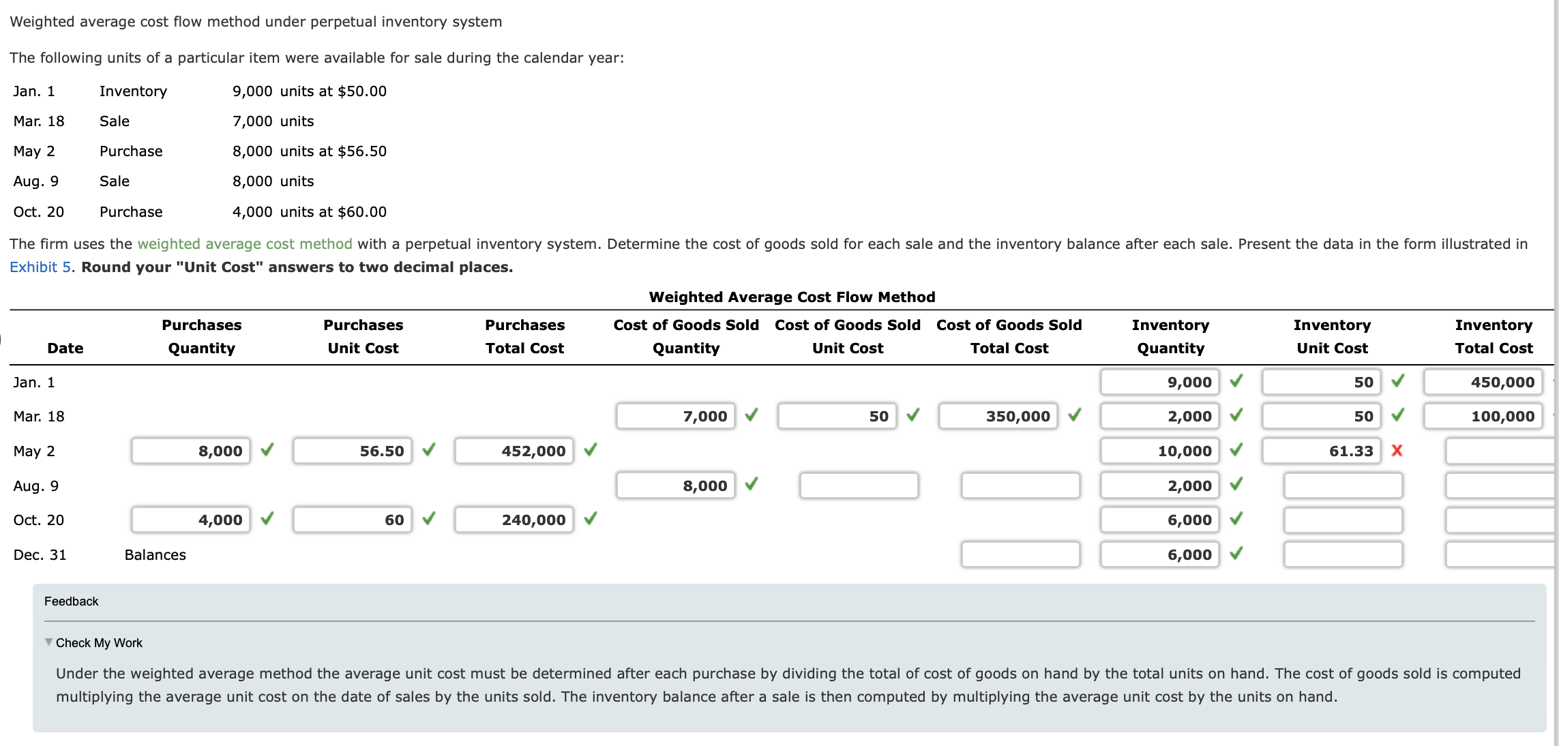Screen dimensions: 1559x746
Task: Click the Mar. 18 COGS quantity field 7,000
Action: click(x=675, y=416)
